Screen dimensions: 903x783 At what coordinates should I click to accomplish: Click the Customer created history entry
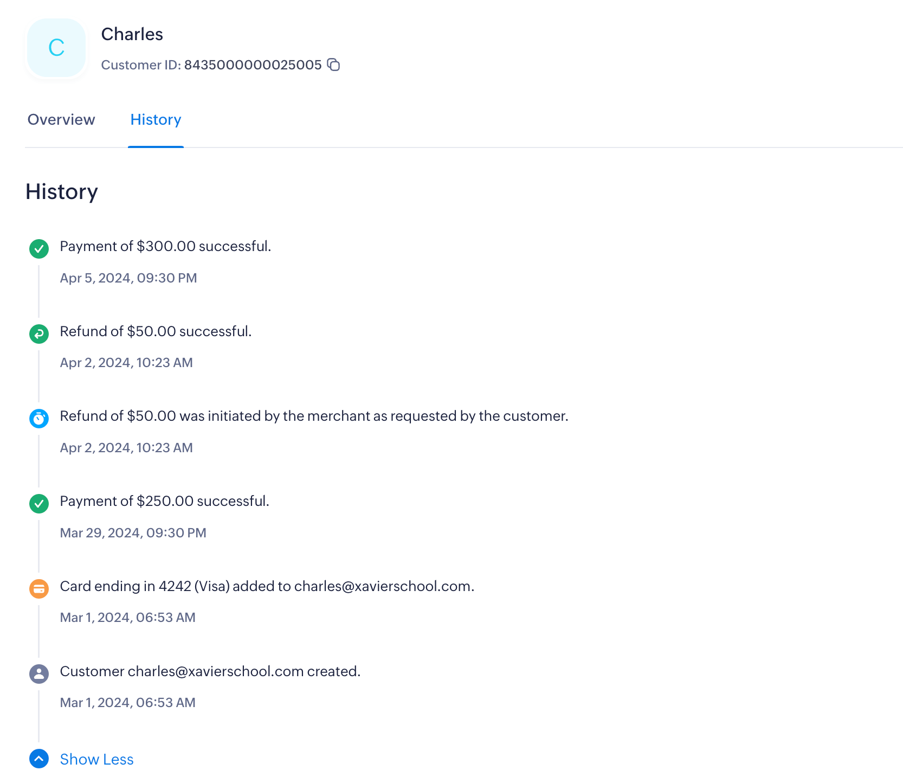[x=210, y=671]
